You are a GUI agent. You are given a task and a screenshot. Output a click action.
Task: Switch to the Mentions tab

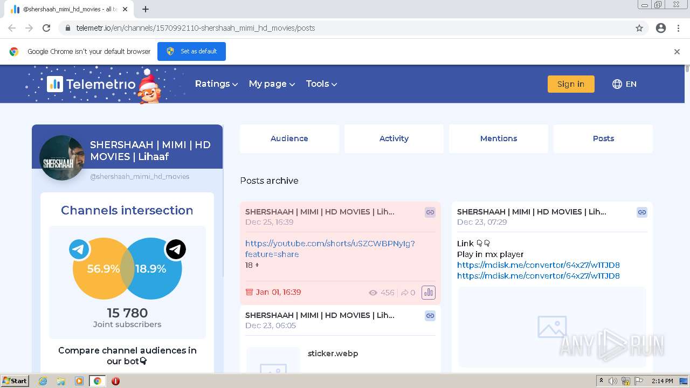[499, 138]
